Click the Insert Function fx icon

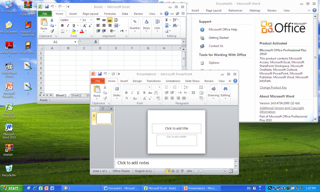(95, 42)
